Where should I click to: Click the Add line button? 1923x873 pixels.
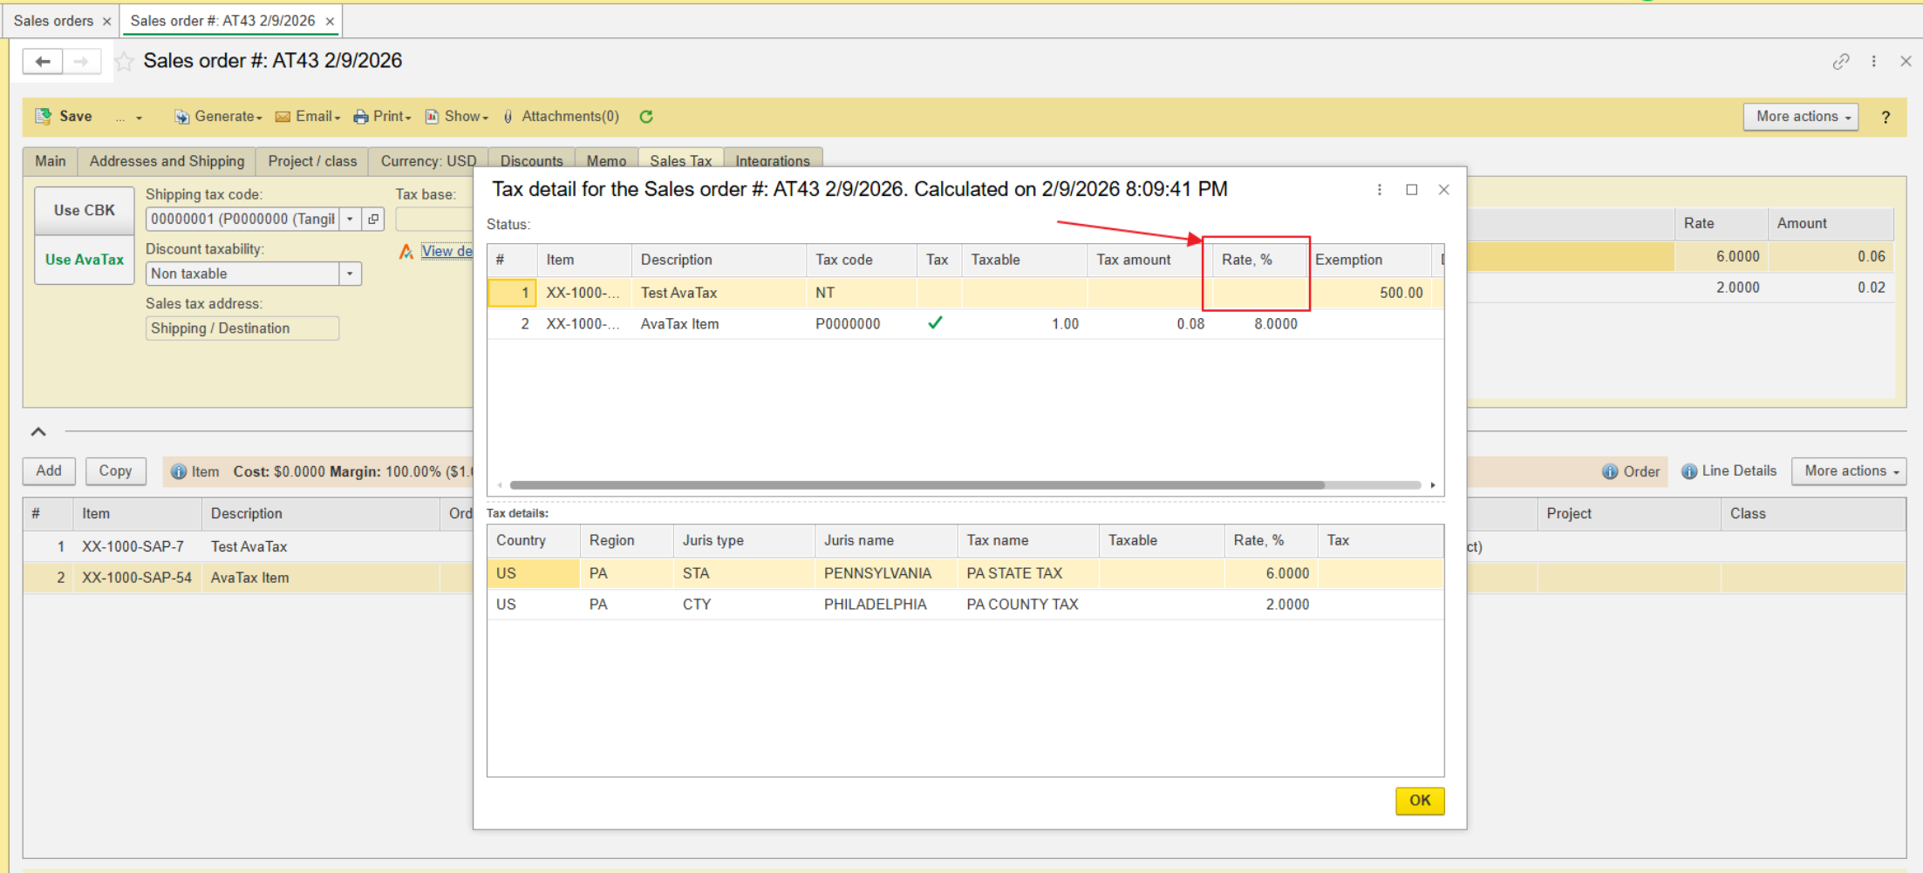pyautogui.click(x=49, y=471)
